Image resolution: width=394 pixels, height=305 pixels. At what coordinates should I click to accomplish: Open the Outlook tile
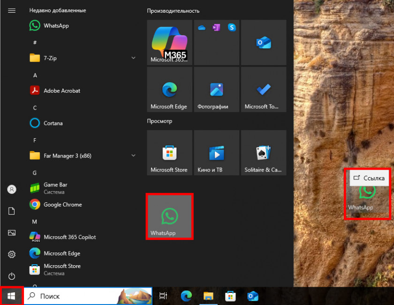click(x=263, y=42)
